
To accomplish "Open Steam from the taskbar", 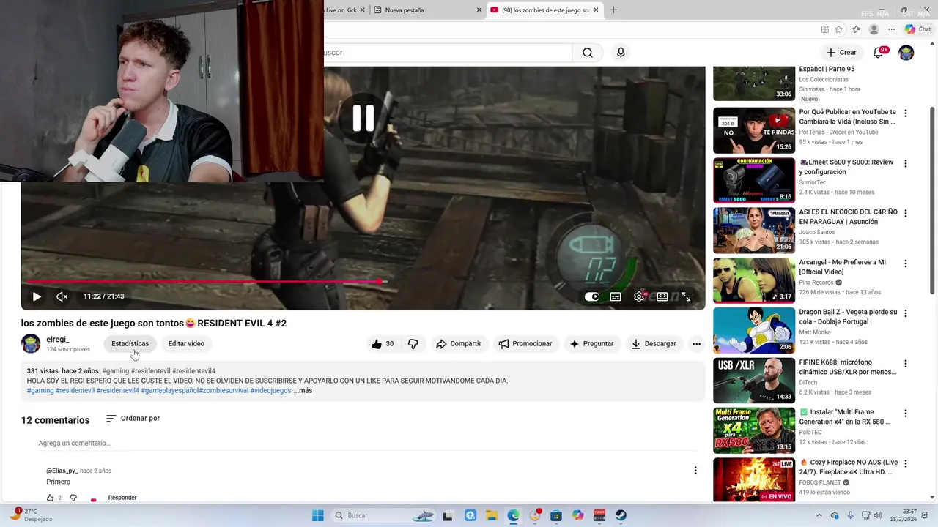I will pyautogui.click(x=621, y=515).
